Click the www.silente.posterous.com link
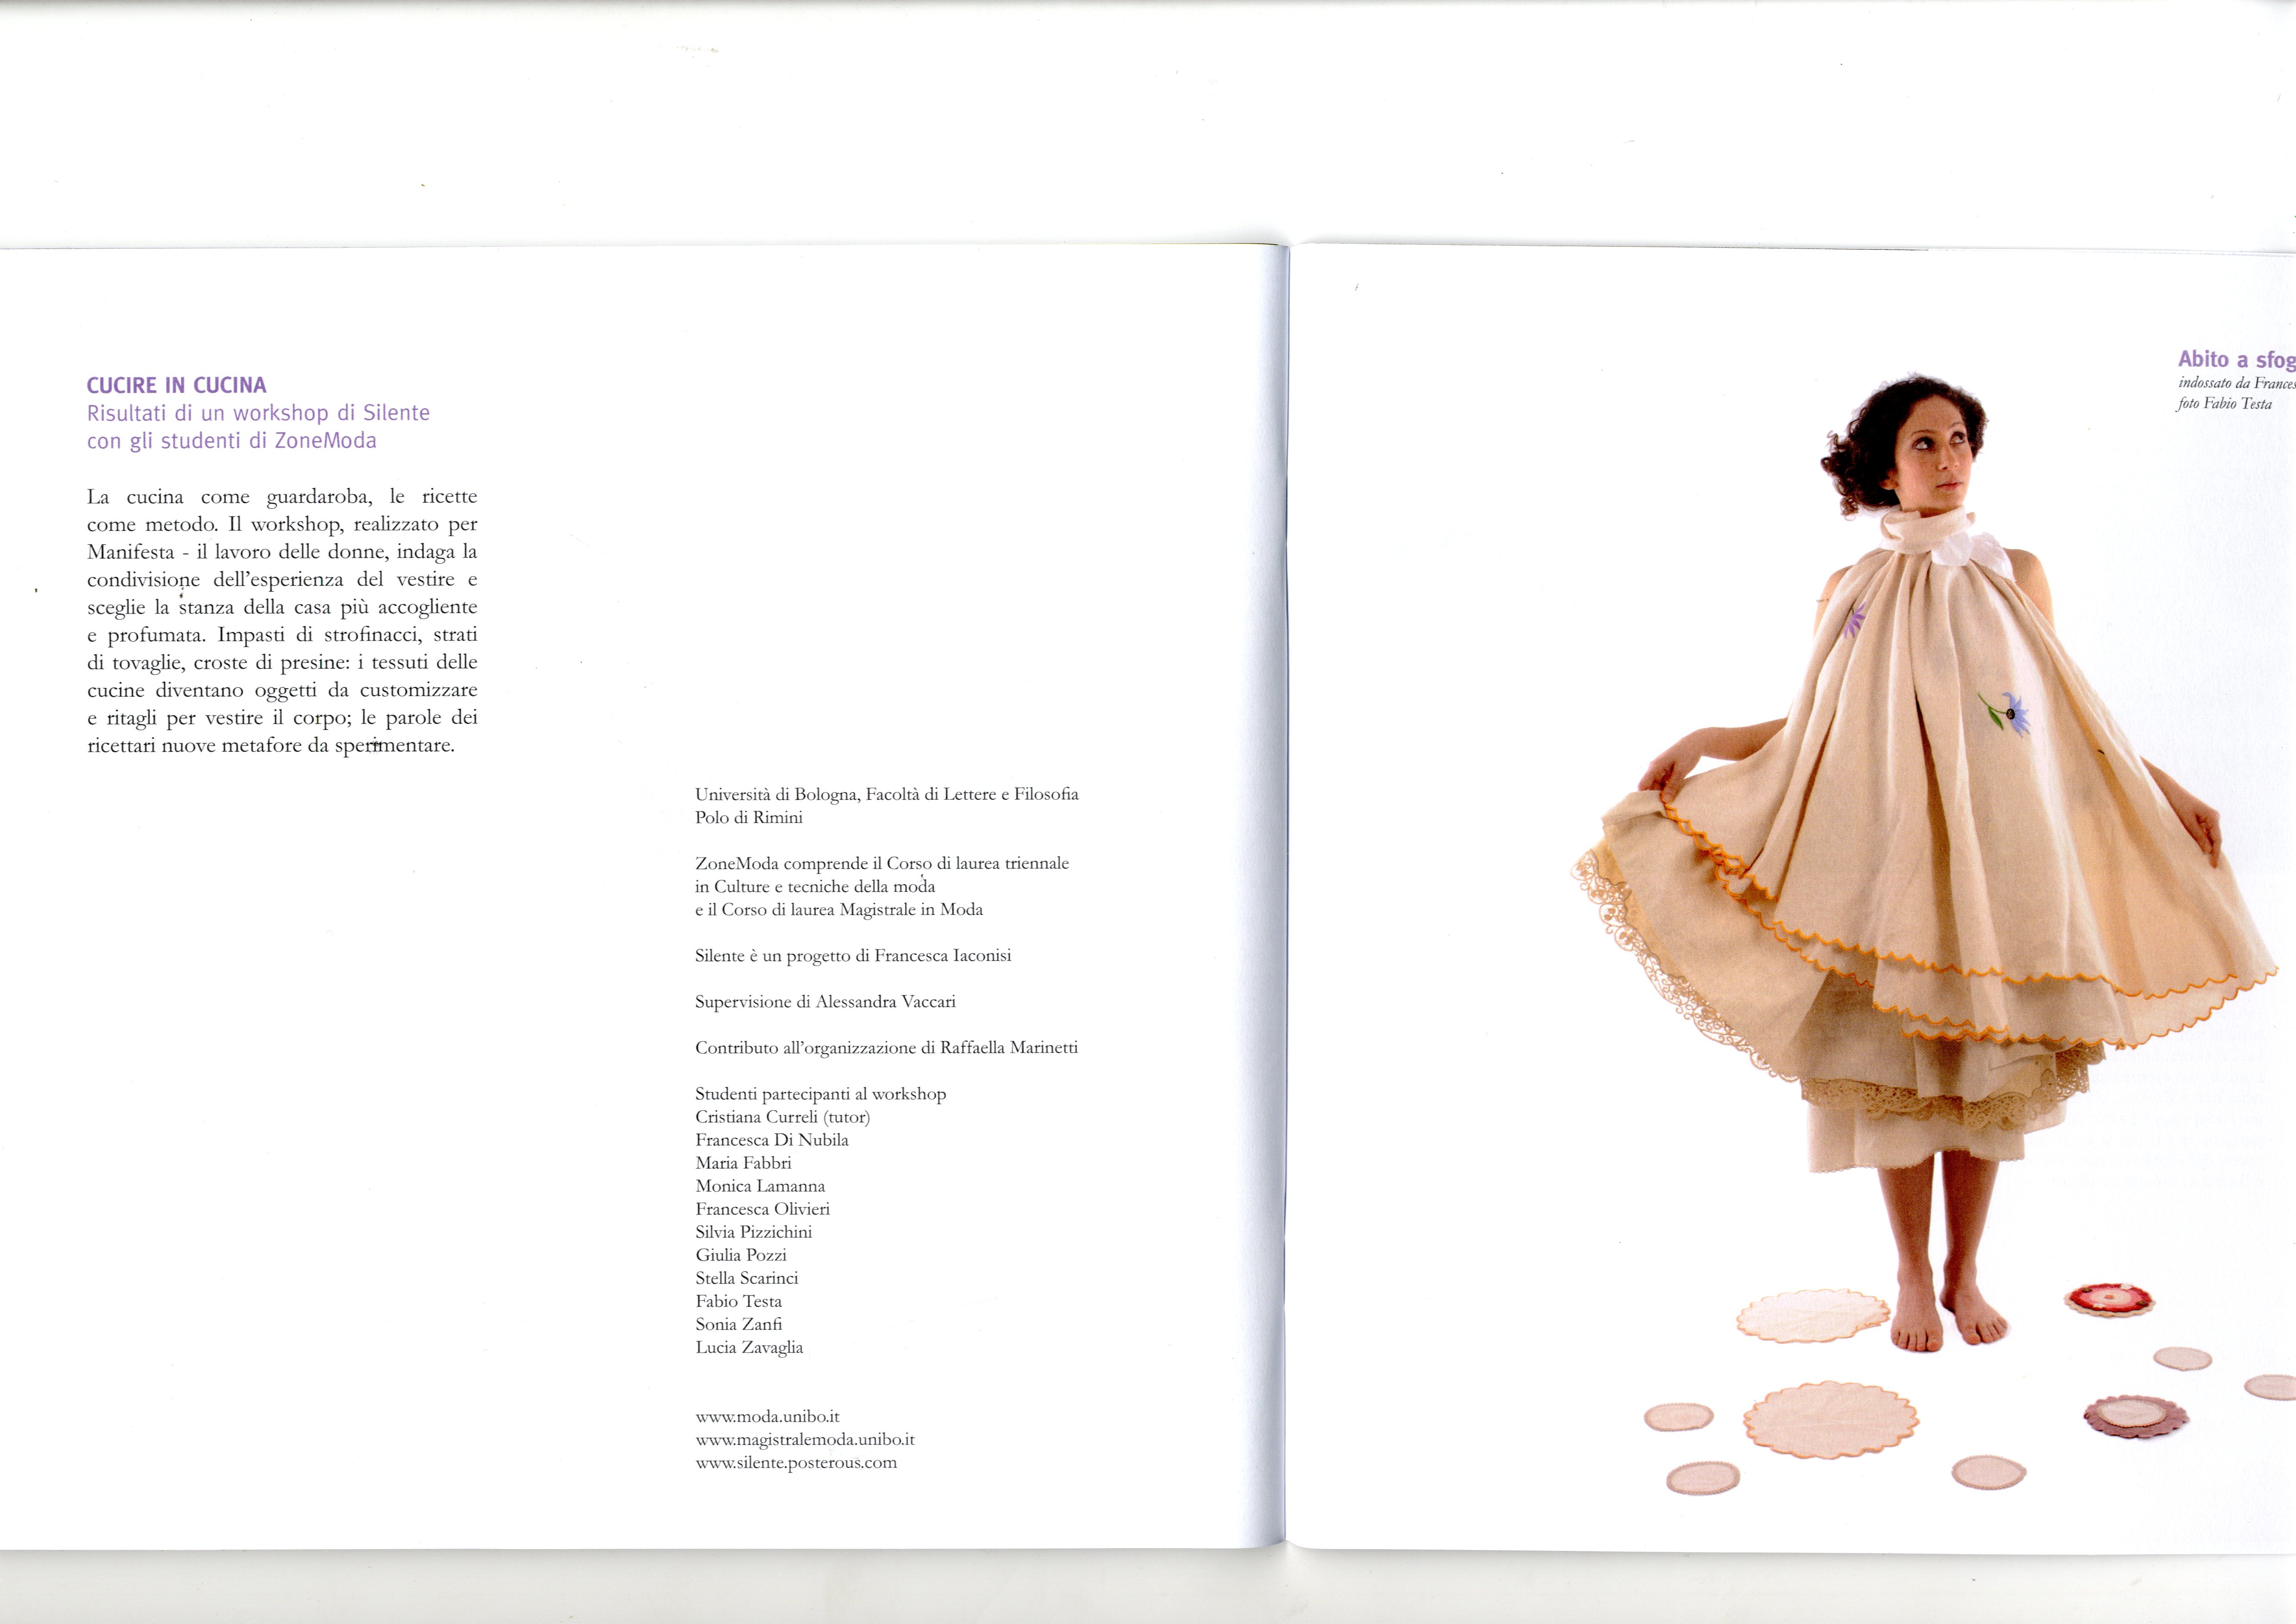Viewport: 2296px width, 1624px height. pos(796,1463)
